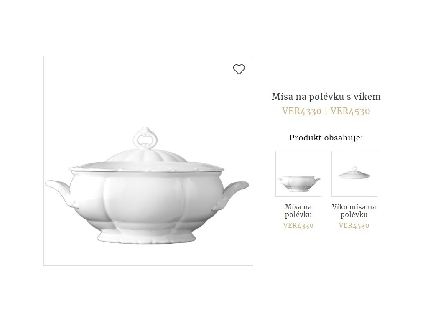428x321 pixels.
Task: Select the 'Produkt obsahuje:' heading text
Action: point(326,138)
